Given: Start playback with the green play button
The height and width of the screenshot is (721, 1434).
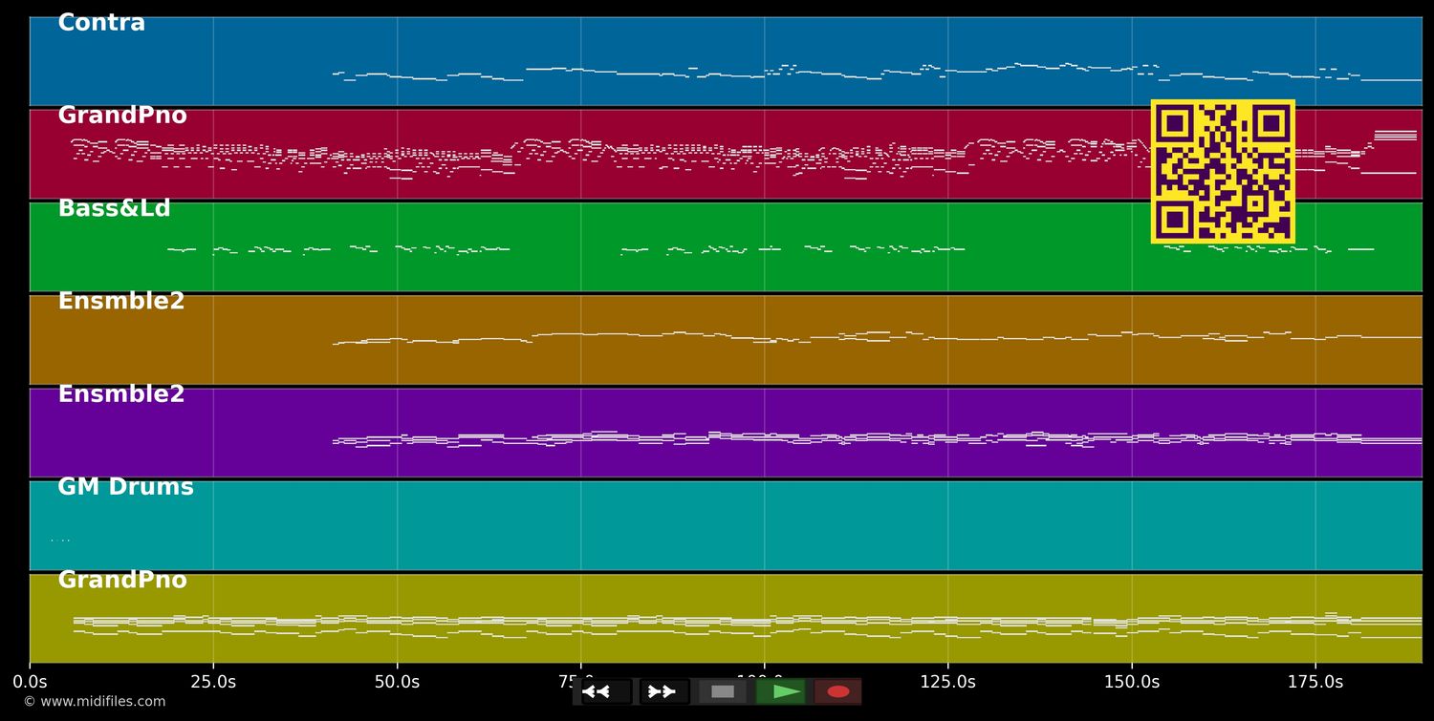Looking at the screenshot, I should pos(780,691).
